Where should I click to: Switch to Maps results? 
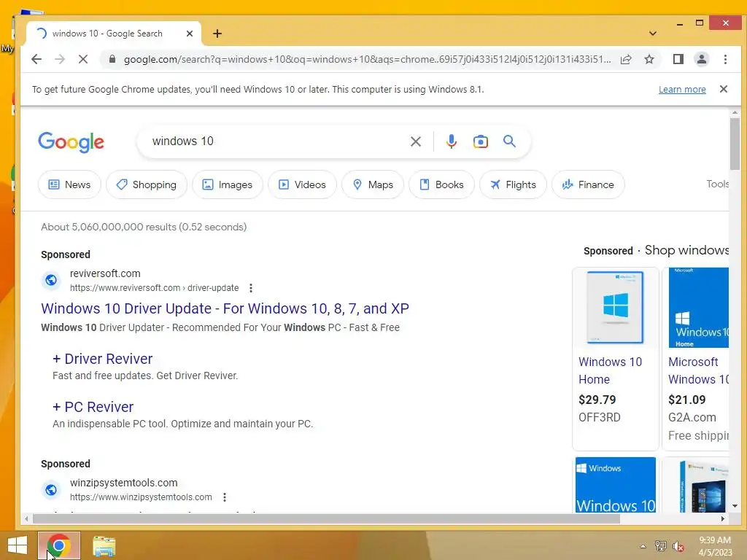point(373,184)
